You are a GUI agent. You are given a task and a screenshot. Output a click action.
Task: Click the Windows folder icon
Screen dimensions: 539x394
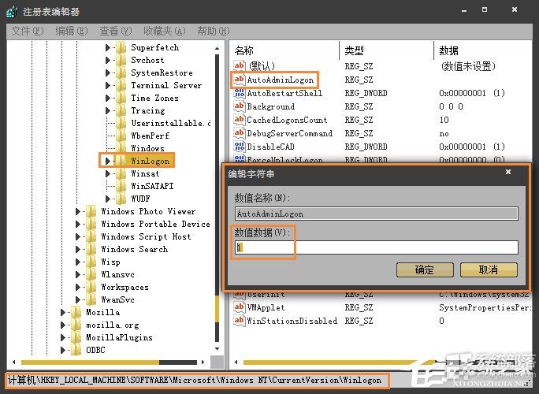121,148
